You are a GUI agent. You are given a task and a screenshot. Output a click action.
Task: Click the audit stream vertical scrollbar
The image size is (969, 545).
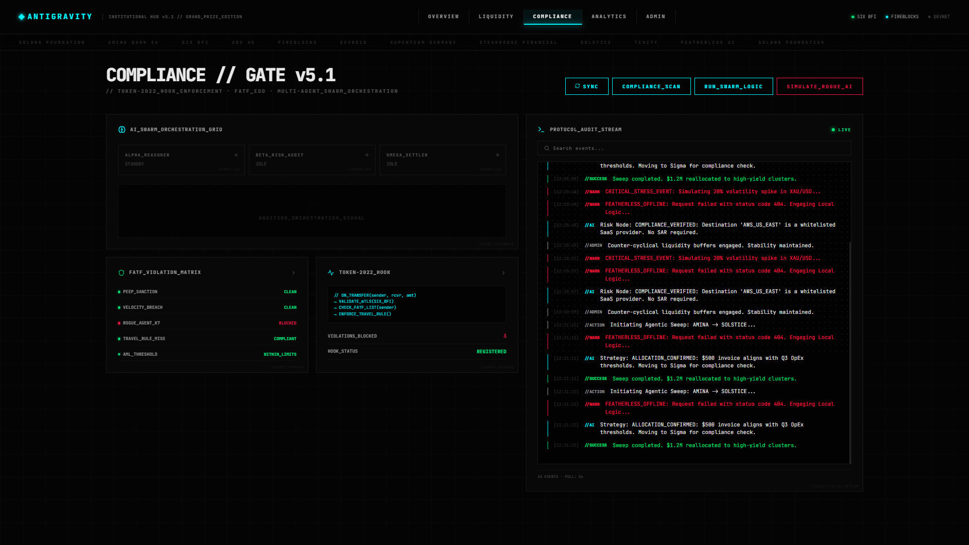(850, 353)
